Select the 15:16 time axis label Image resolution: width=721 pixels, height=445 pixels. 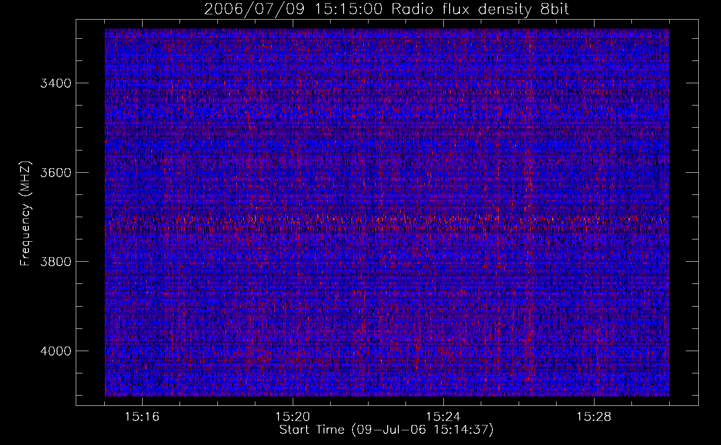pos(142,417)
